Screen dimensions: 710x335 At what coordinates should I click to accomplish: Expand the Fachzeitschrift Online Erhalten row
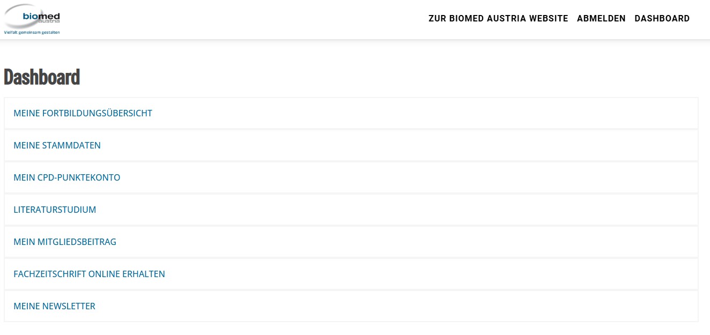[x=429, y=274]
